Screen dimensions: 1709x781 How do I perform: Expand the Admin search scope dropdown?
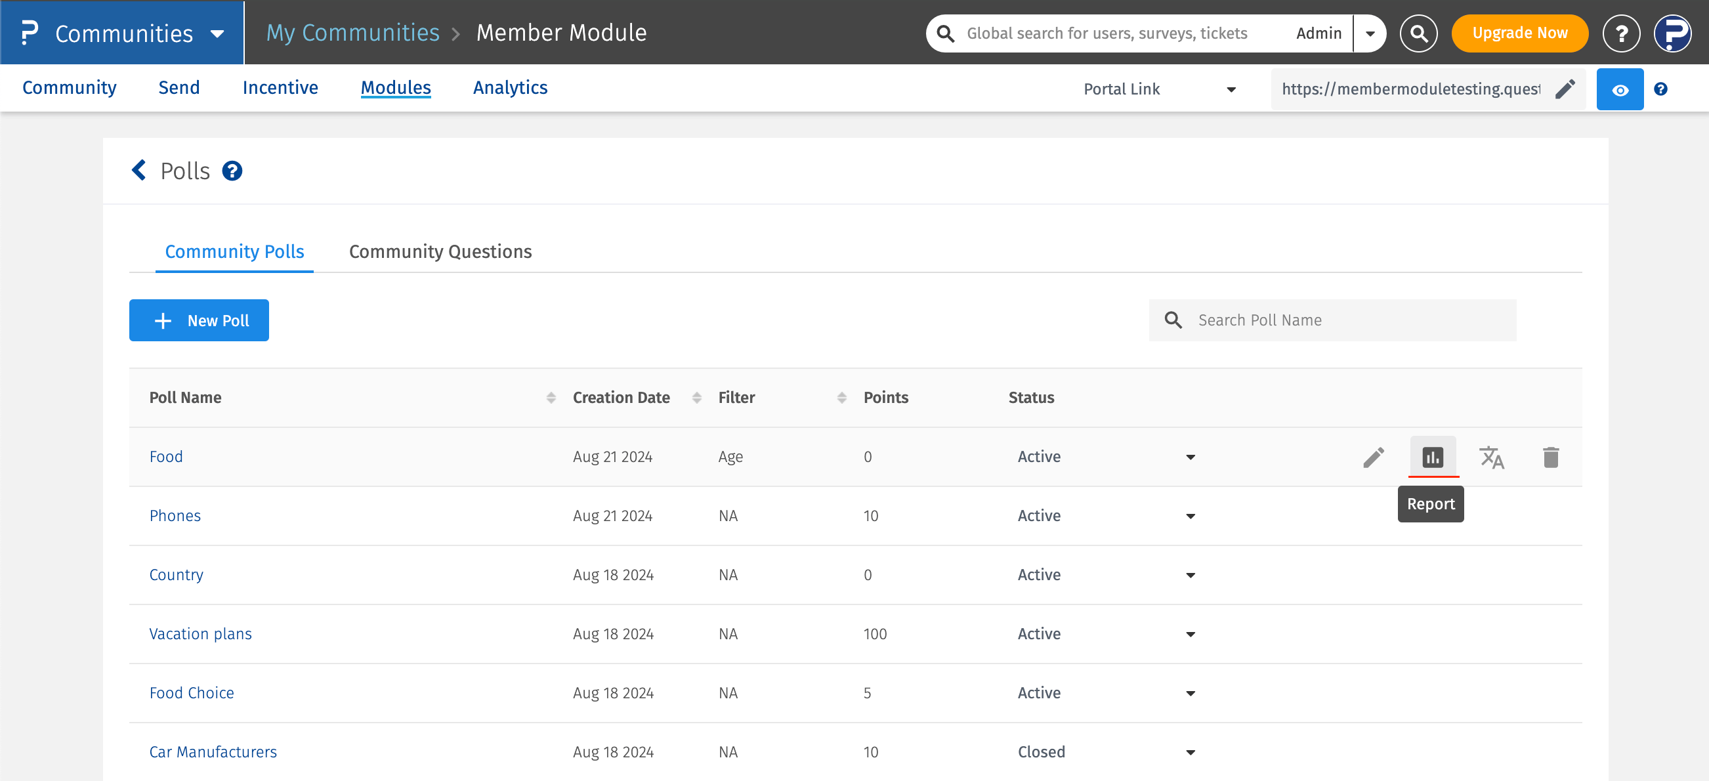point(1370,33)
